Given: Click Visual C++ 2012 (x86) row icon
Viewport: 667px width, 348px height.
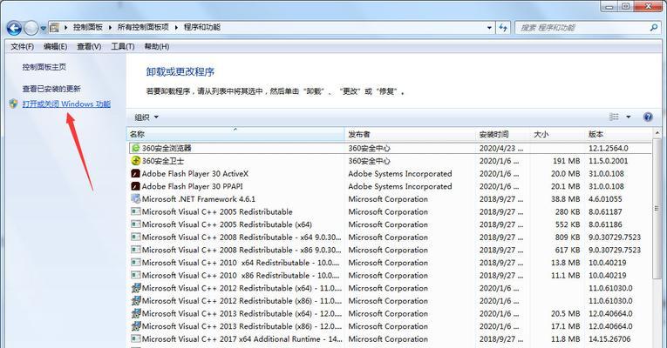Looking at the screenshot, I should click(136, 301).
